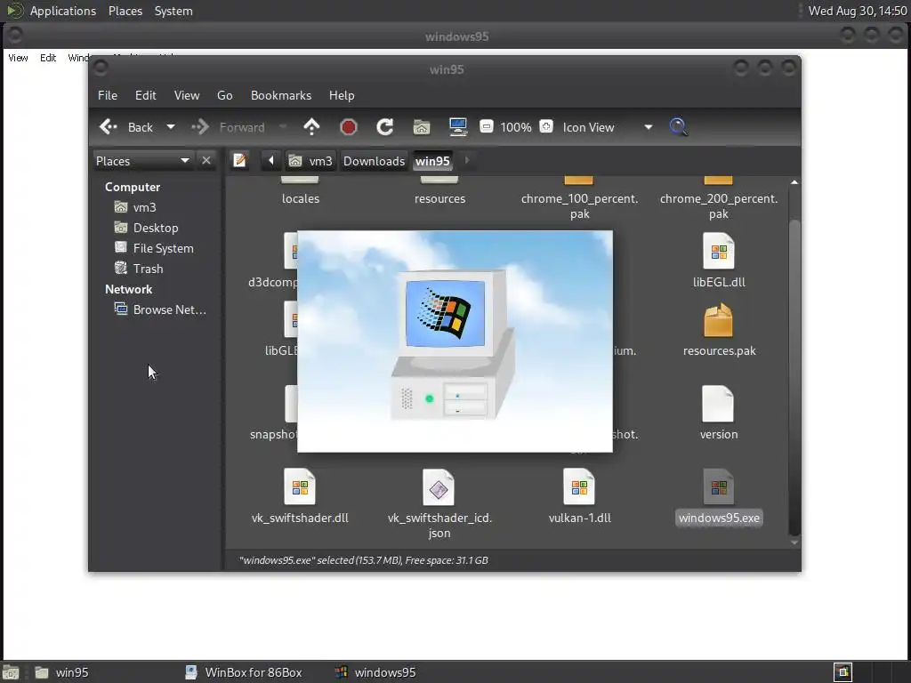Open the File menu
This screenshot has height=683, width=911.
pyautogui.click(x=108, y=95)
